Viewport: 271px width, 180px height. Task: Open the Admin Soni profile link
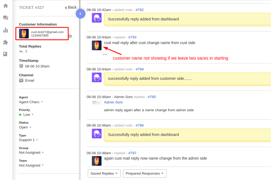113,102
